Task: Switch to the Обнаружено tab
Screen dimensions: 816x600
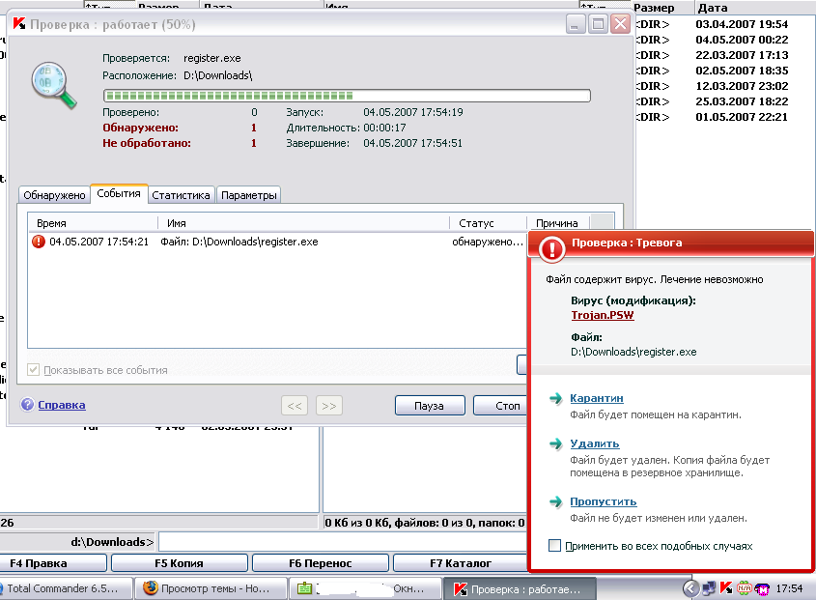Action: pos(54,195)
